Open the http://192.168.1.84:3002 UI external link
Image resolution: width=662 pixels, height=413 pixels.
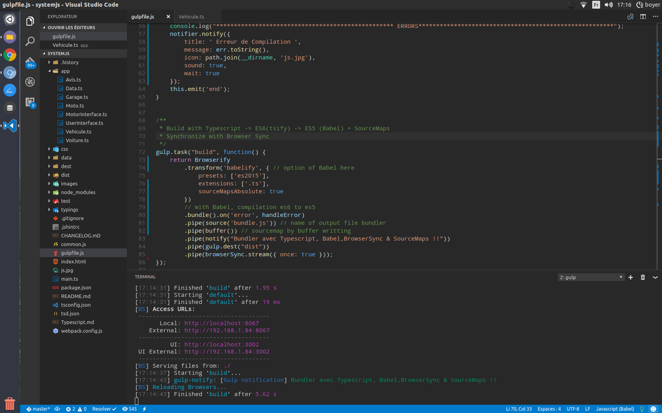(227, 352)
